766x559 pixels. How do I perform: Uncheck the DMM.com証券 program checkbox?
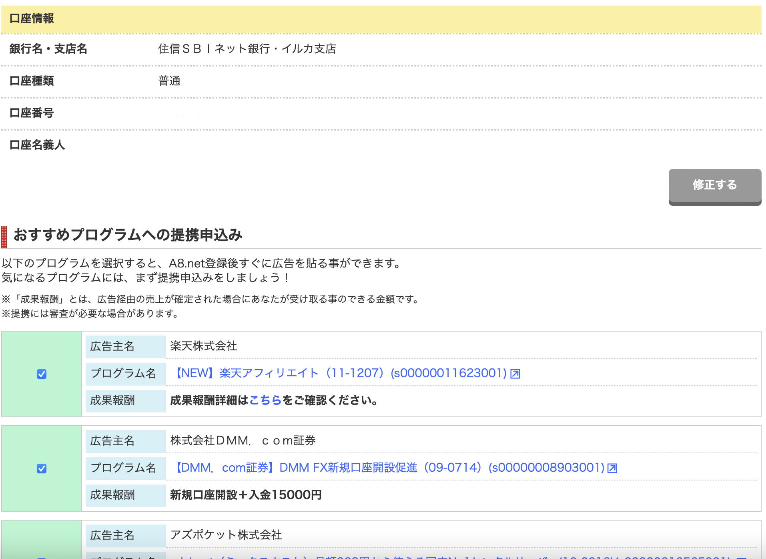(x=42, y=469)
